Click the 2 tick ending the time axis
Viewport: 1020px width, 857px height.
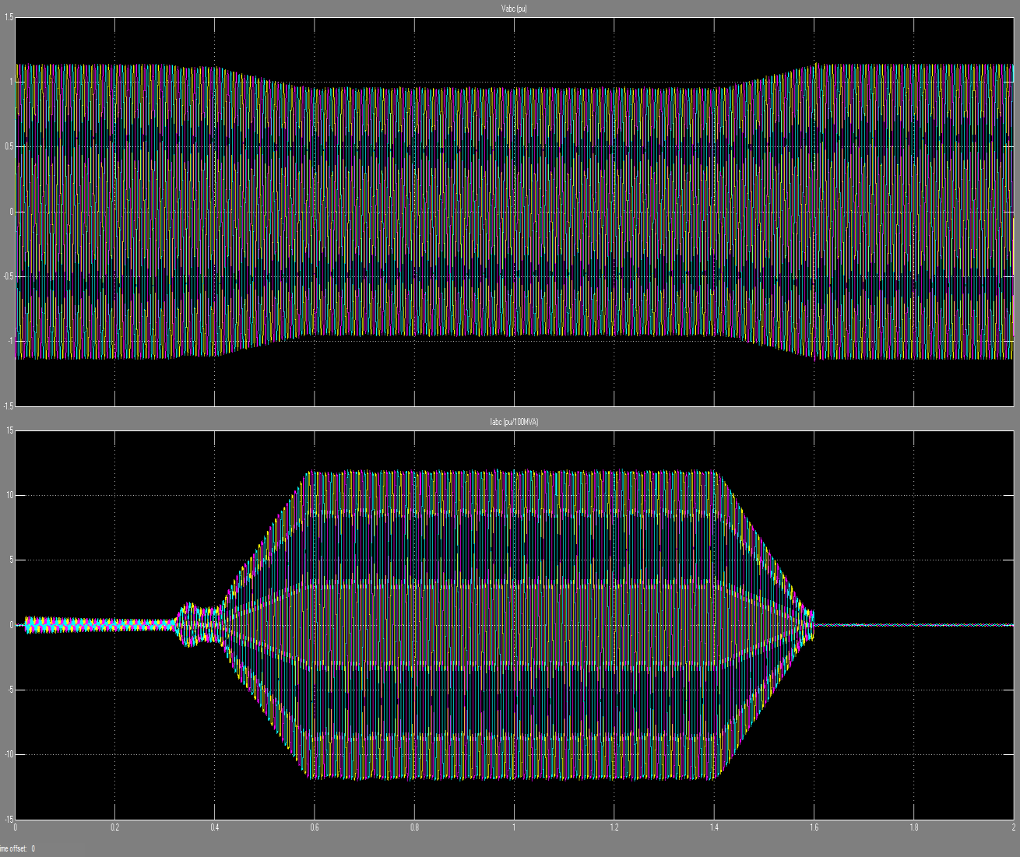click(x=1013, y=827)
